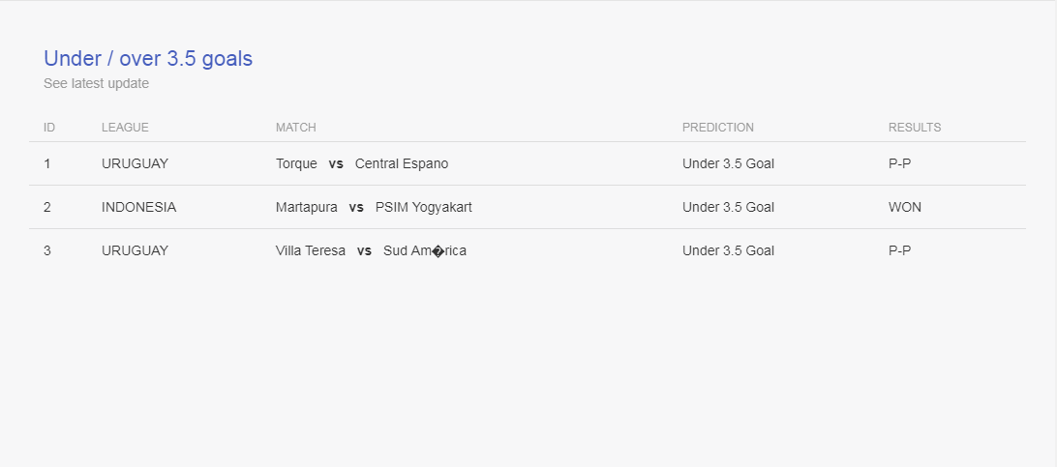Screen dimensions: 1057x467
Task: Click URUGUAY league in row 1
Action: 135,163
